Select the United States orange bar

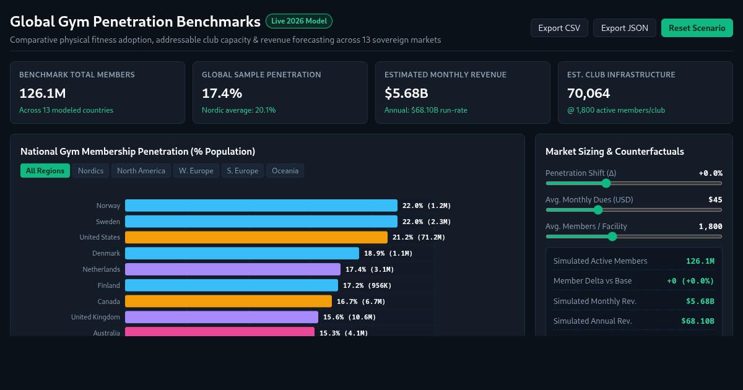point(256,237)
